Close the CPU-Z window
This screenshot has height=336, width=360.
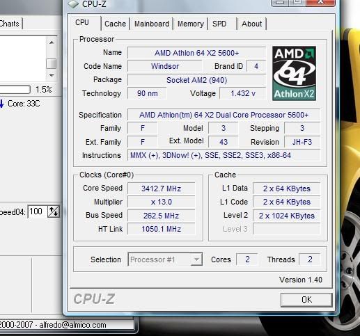click(320, 3)
